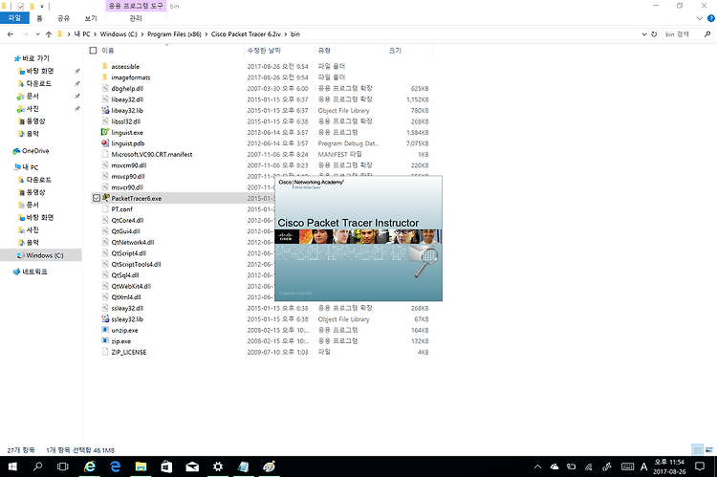Launch Internet Explorer from taskbar
The height and width of the screenshot is (477, 717).
(90, 466)
